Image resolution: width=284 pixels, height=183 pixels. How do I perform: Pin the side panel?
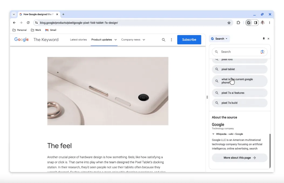point(264,39)
